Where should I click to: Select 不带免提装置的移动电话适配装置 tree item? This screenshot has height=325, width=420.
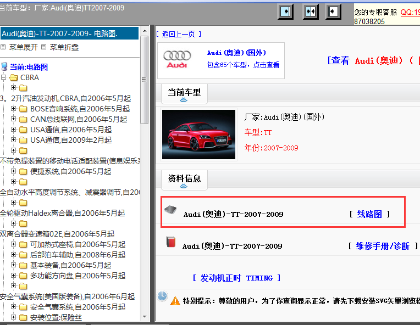pos(70,161)
